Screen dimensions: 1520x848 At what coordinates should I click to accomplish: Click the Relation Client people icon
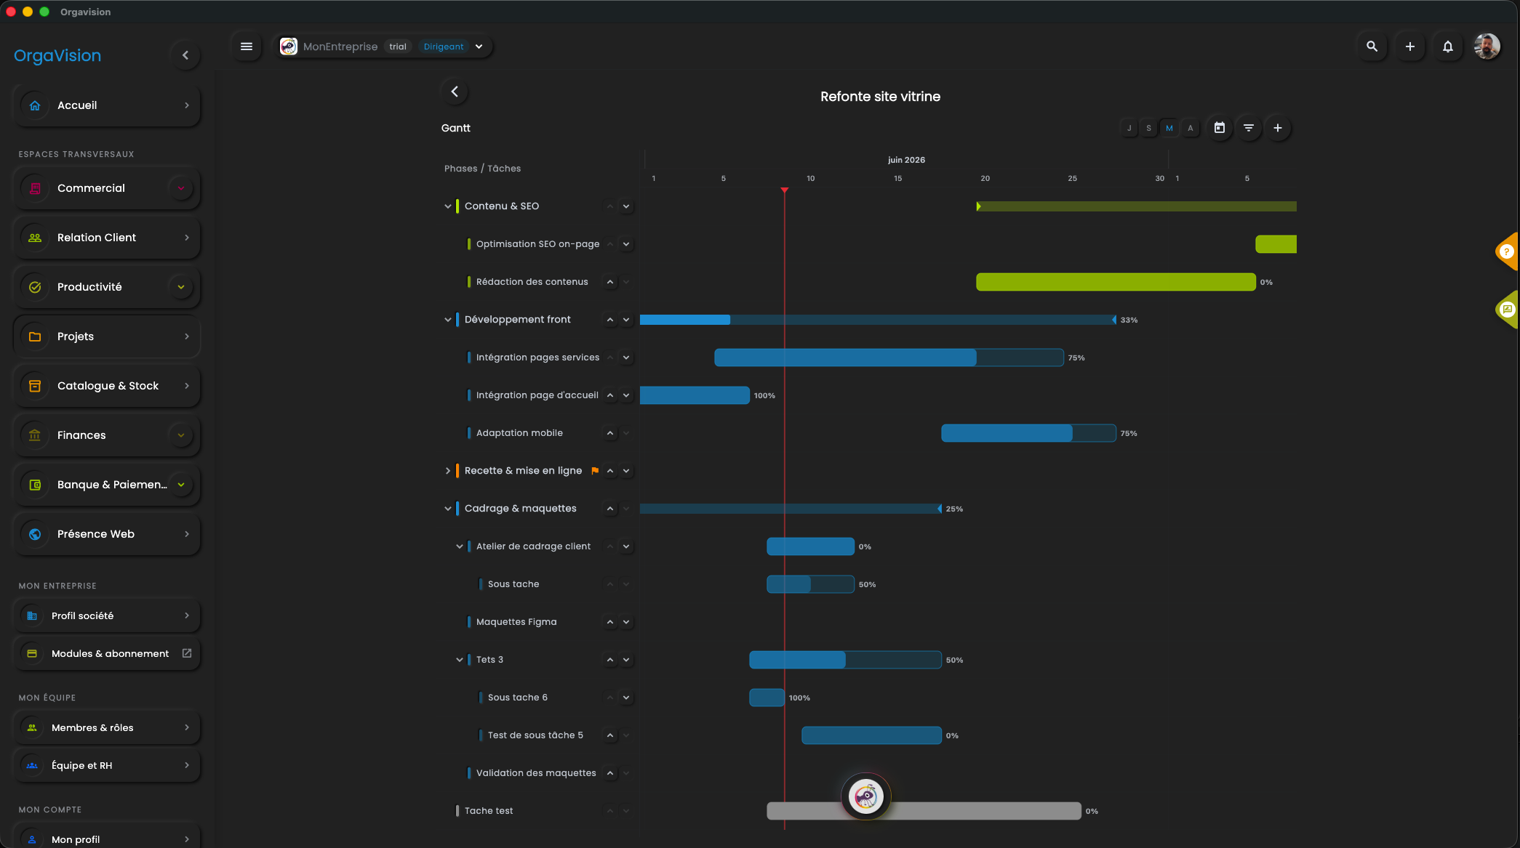click(35, 238)
